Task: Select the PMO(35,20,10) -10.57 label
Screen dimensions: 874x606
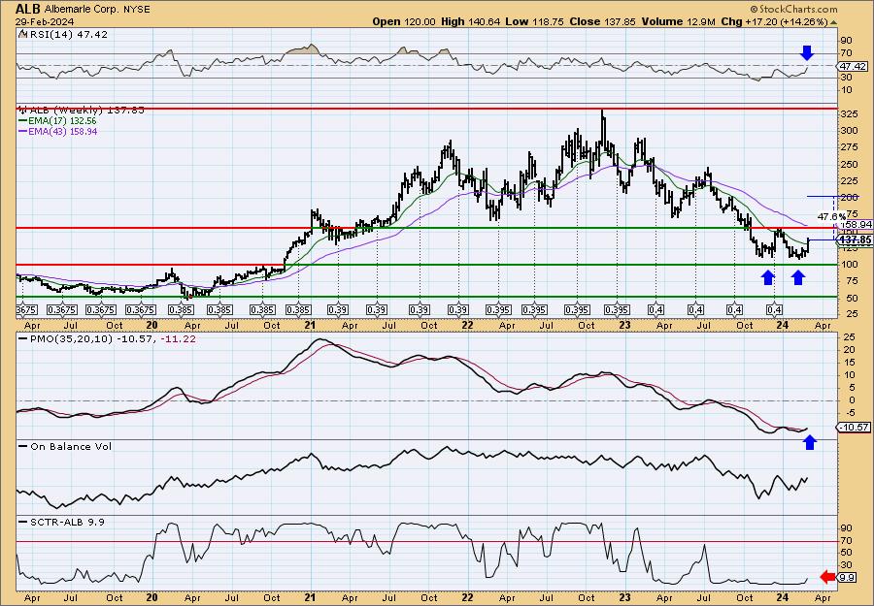Action: 87,338
